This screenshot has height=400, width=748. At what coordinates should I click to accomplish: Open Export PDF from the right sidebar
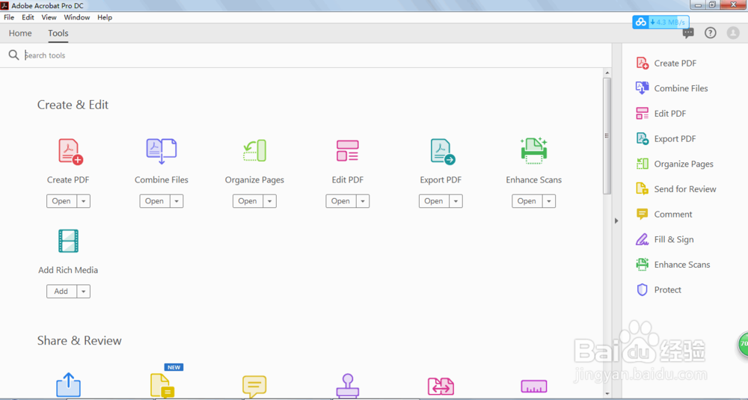666,139
